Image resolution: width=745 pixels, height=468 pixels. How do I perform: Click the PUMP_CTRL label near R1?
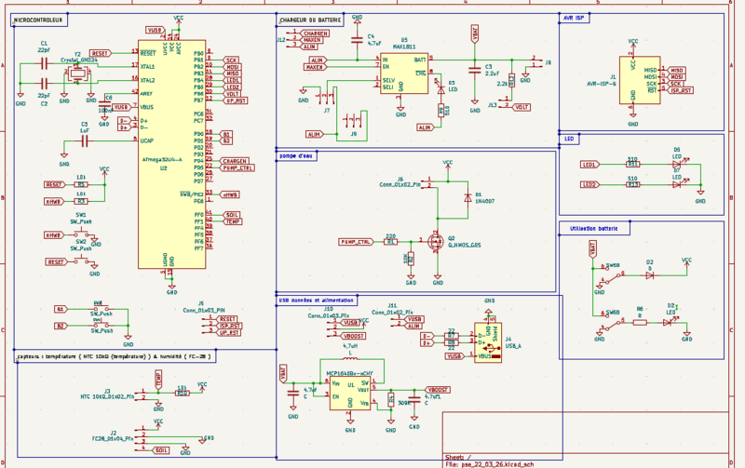(x=356, y=242)
